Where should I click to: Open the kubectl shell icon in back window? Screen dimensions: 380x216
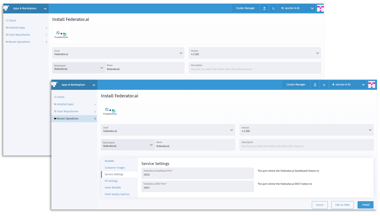point(273,8)
